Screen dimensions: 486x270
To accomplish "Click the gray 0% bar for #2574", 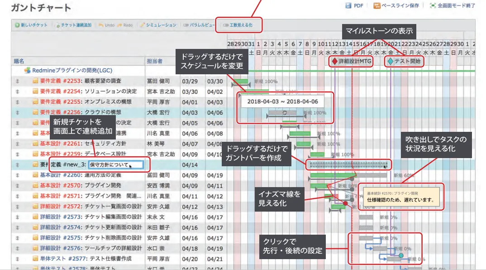I will click(x=366, y=228).
